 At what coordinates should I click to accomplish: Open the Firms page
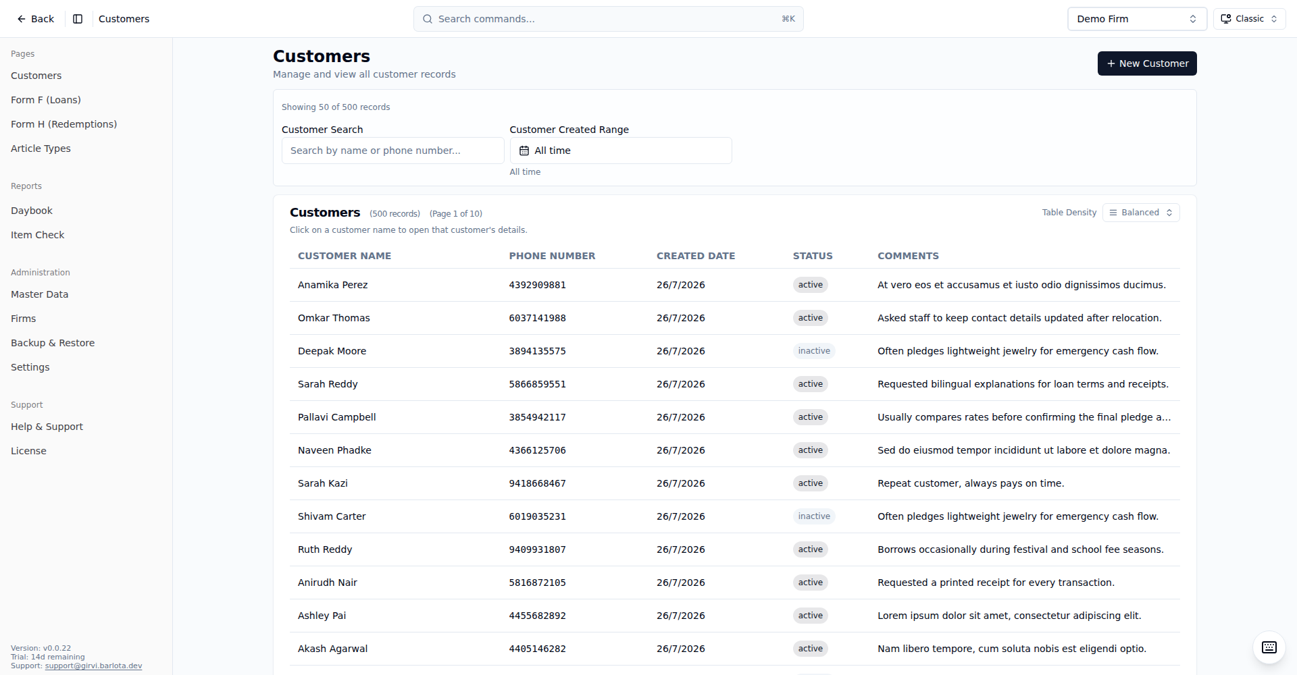coord(23,319)
